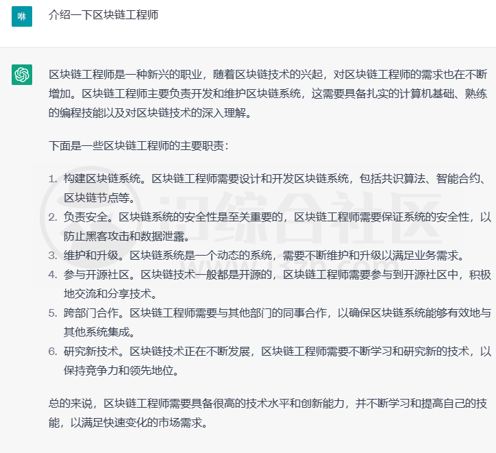496x453 pixels.
Task: Click the user avatar icon labeled 咻
Action: pos(22,16)
